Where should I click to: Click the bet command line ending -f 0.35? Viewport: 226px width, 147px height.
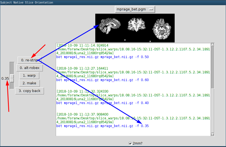(102, 126)
